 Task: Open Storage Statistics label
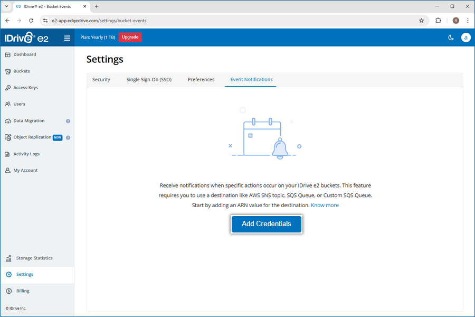click(x=34, y=258)
